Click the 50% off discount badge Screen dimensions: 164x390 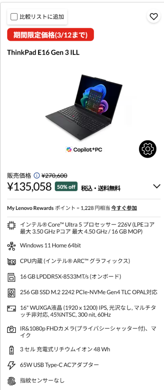coord(66,187)
